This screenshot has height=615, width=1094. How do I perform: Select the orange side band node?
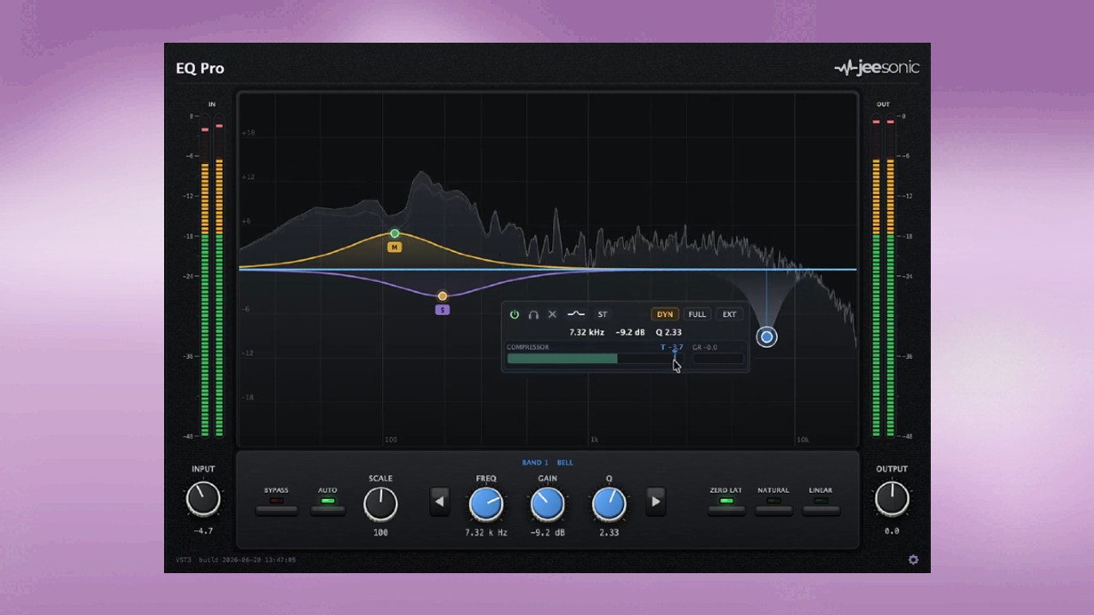click(442, 296)
